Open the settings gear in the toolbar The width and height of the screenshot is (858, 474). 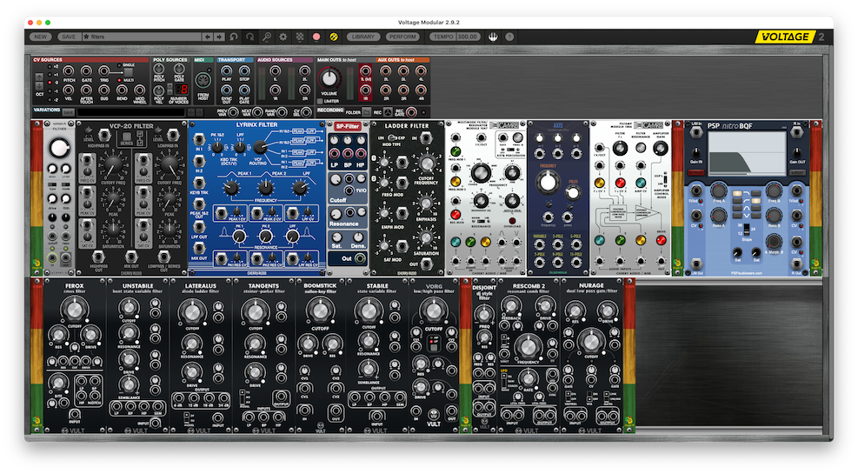[x=283, y=37]
